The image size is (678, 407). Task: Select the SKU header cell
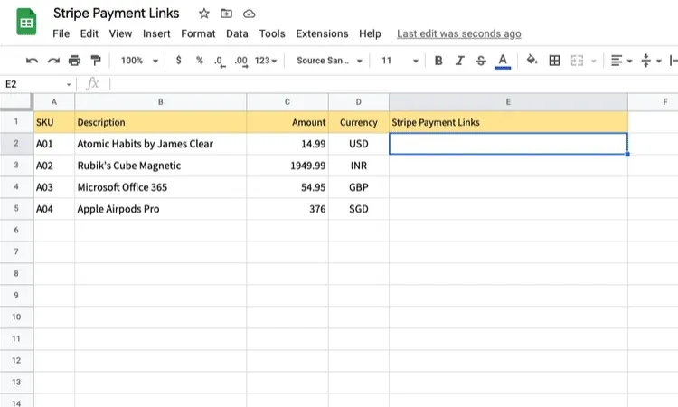pyautogui.click(x=54, y=122)
